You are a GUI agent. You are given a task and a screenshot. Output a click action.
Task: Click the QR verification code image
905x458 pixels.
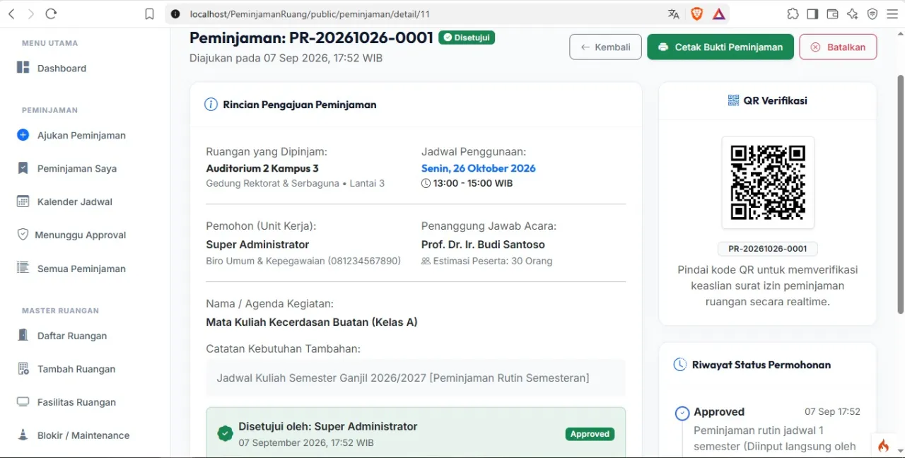tap(768, 182)
